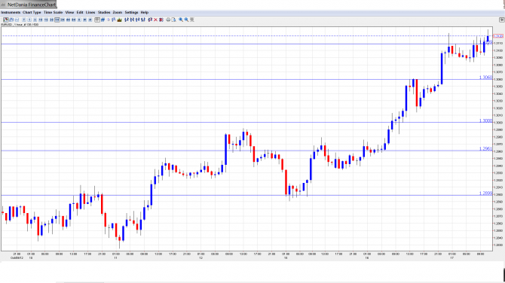Open the Chart Type menu
Viewport: 505px width, 283px height.
click(x=32, y=12)
